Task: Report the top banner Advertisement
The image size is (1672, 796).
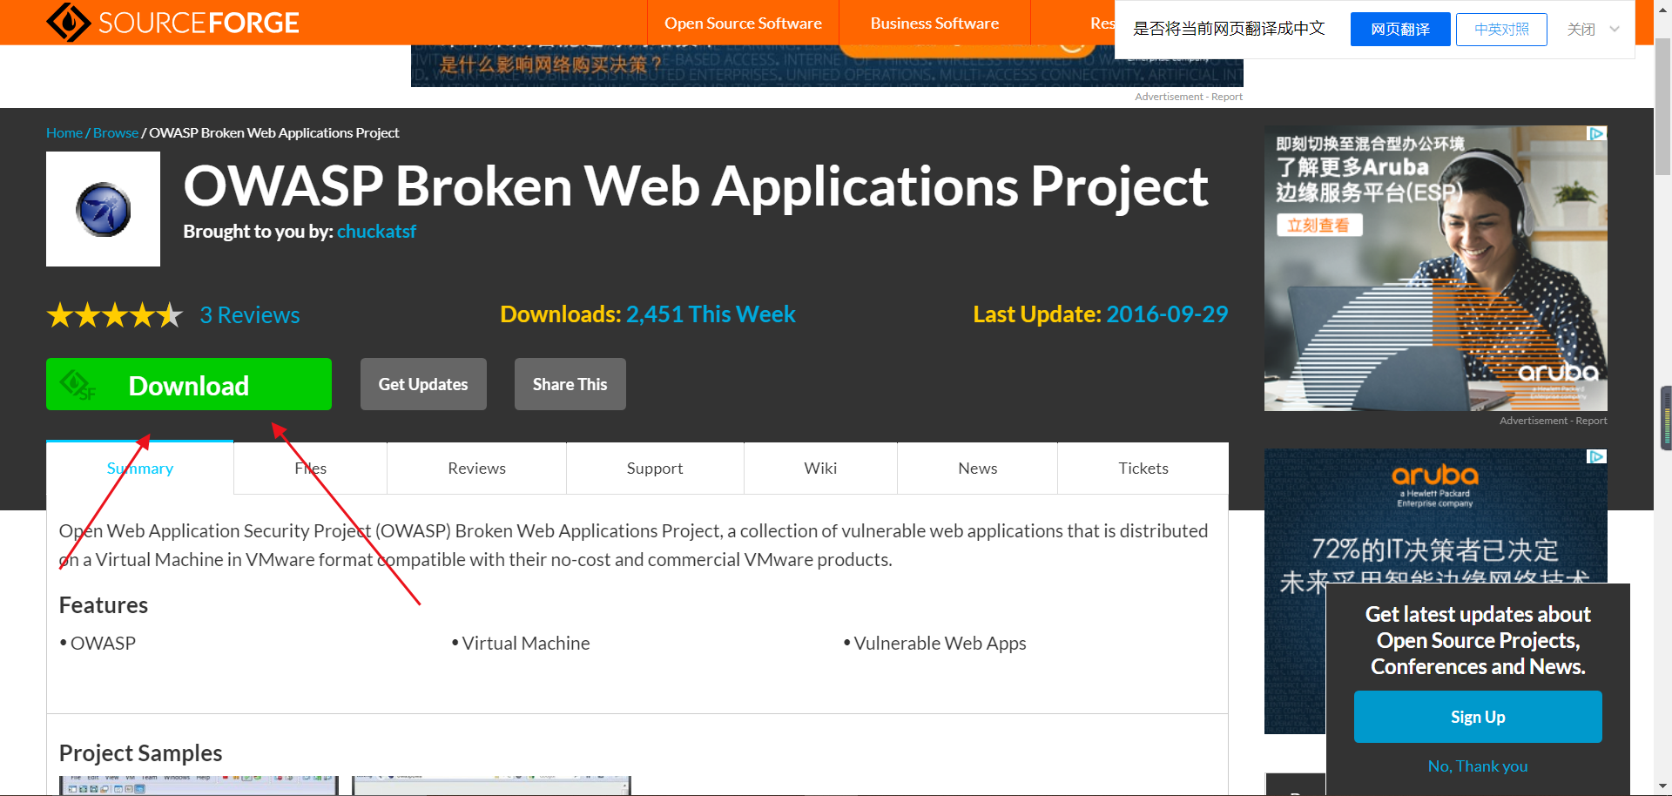Action: (x=1227, y=97)
